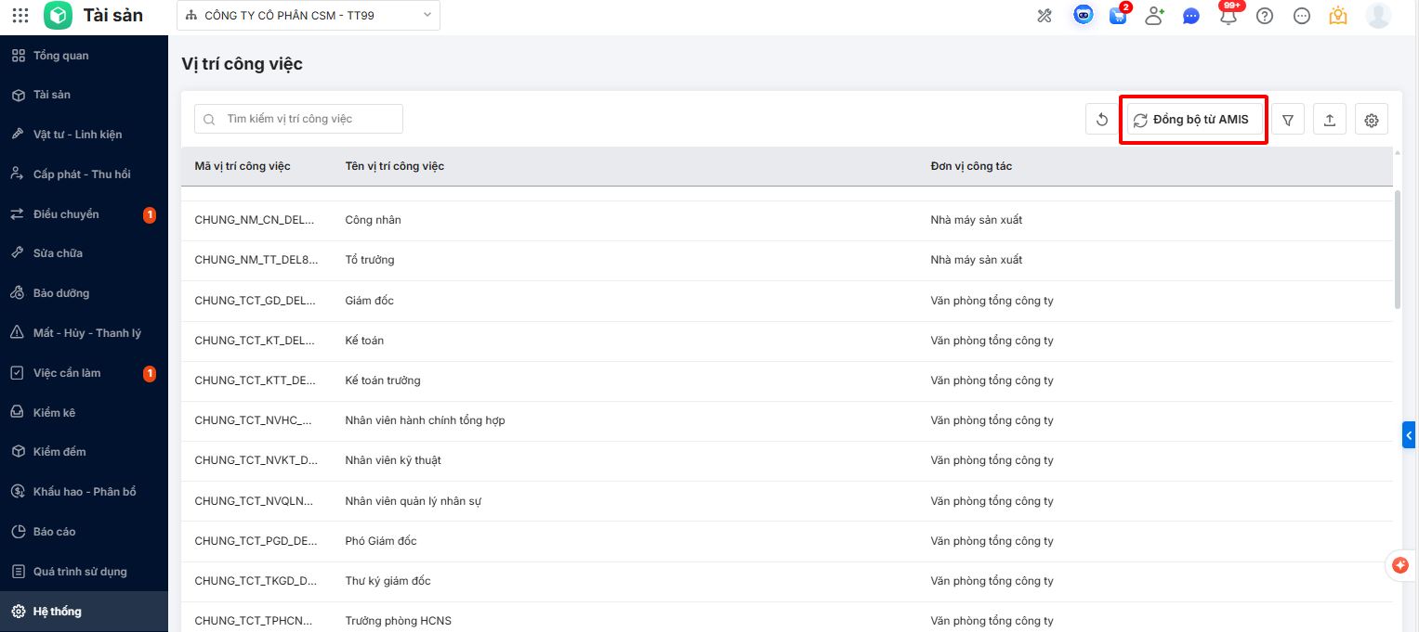The image size is (1419, 632).
Task: Go to Điều chuyển in sidebar
Action: 66,214
